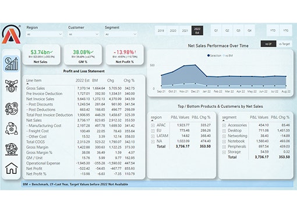The height and width of the screenshot is (213, 297).
Task: Filter by quarter Q3
Action: click(x=238, y=30)
